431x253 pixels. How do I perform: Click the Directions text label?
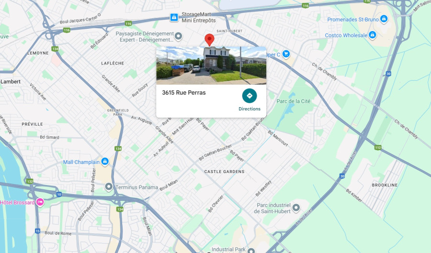250,109
